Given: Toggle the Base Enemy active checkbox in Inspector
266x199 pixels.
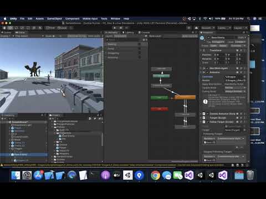Looking at the screenshot, I should (208, 38).
